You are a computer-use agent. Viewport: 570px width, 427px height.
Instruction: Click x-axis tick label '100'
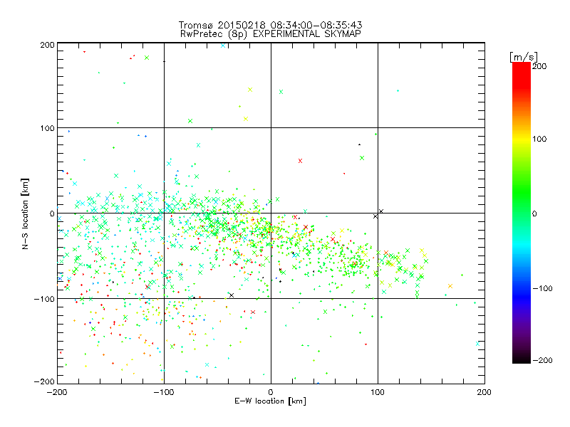pos(378,393)
